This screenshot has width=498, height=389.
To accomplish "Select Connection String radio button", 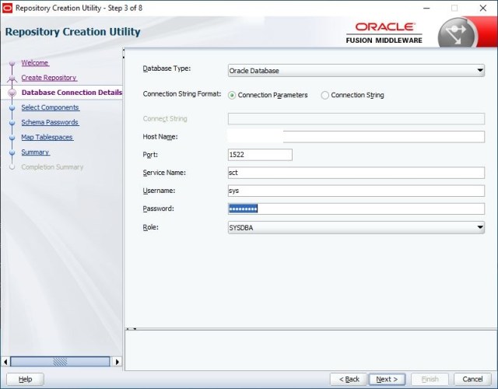I will tap(324, 95).
